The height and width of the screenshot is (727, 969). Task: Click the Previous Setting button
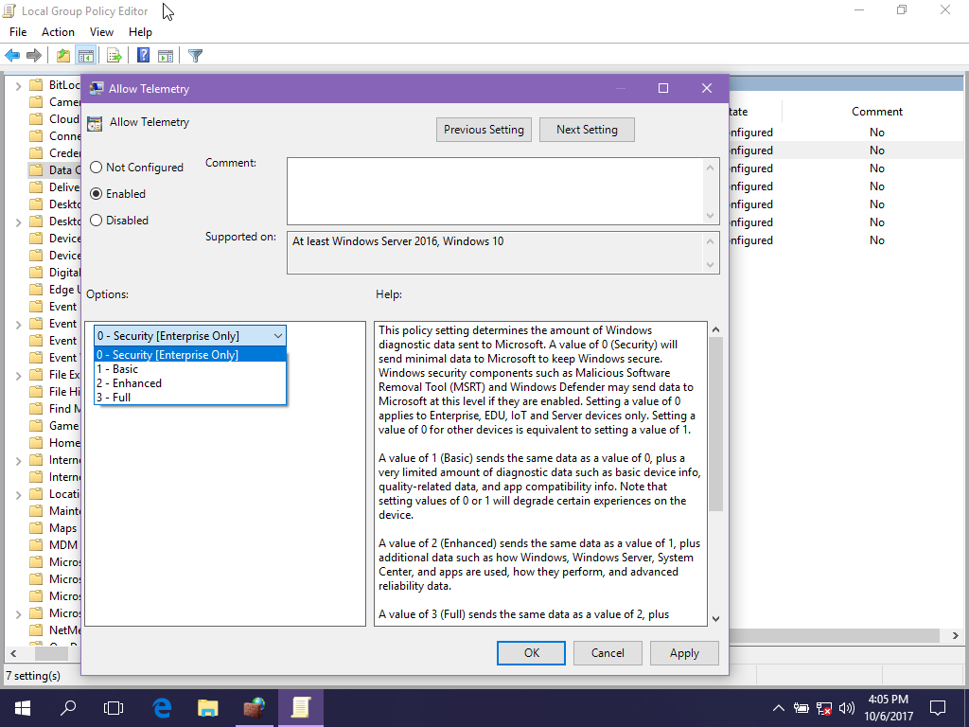tap(484, 130)
